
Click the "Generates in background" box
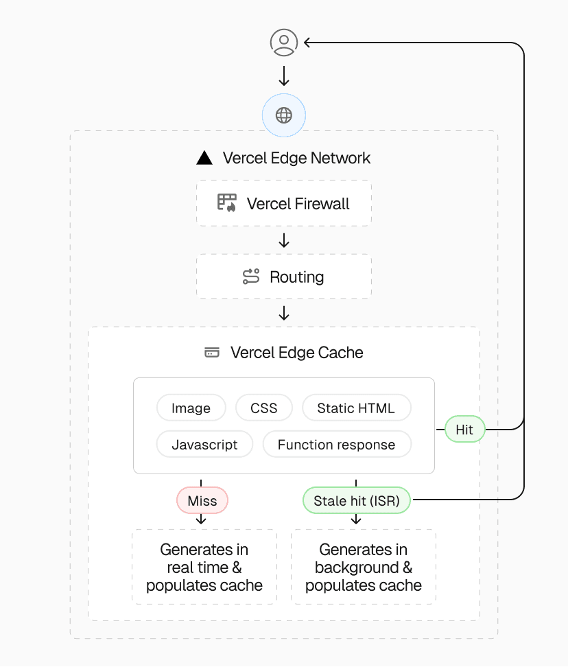coord(364,567)
